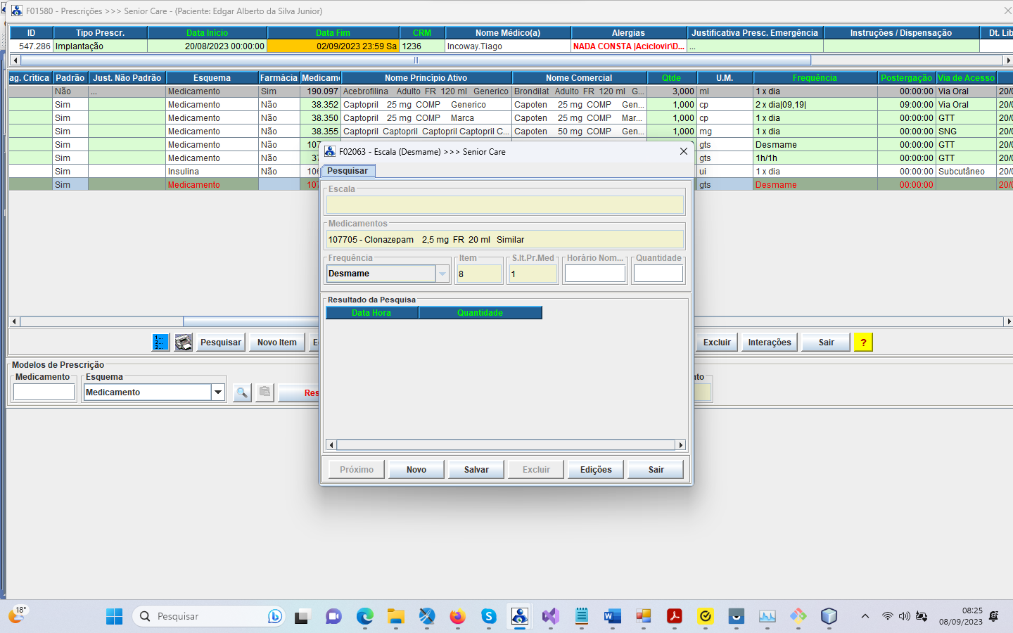
Task: Click the printer icon in toolbar
Action: (x=184, y=343)
